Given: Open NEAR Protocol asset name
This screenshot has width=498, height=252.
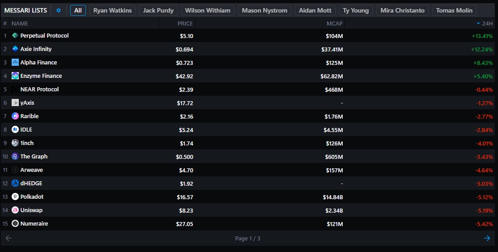Looking at the screenshot, I should point(39,89).
